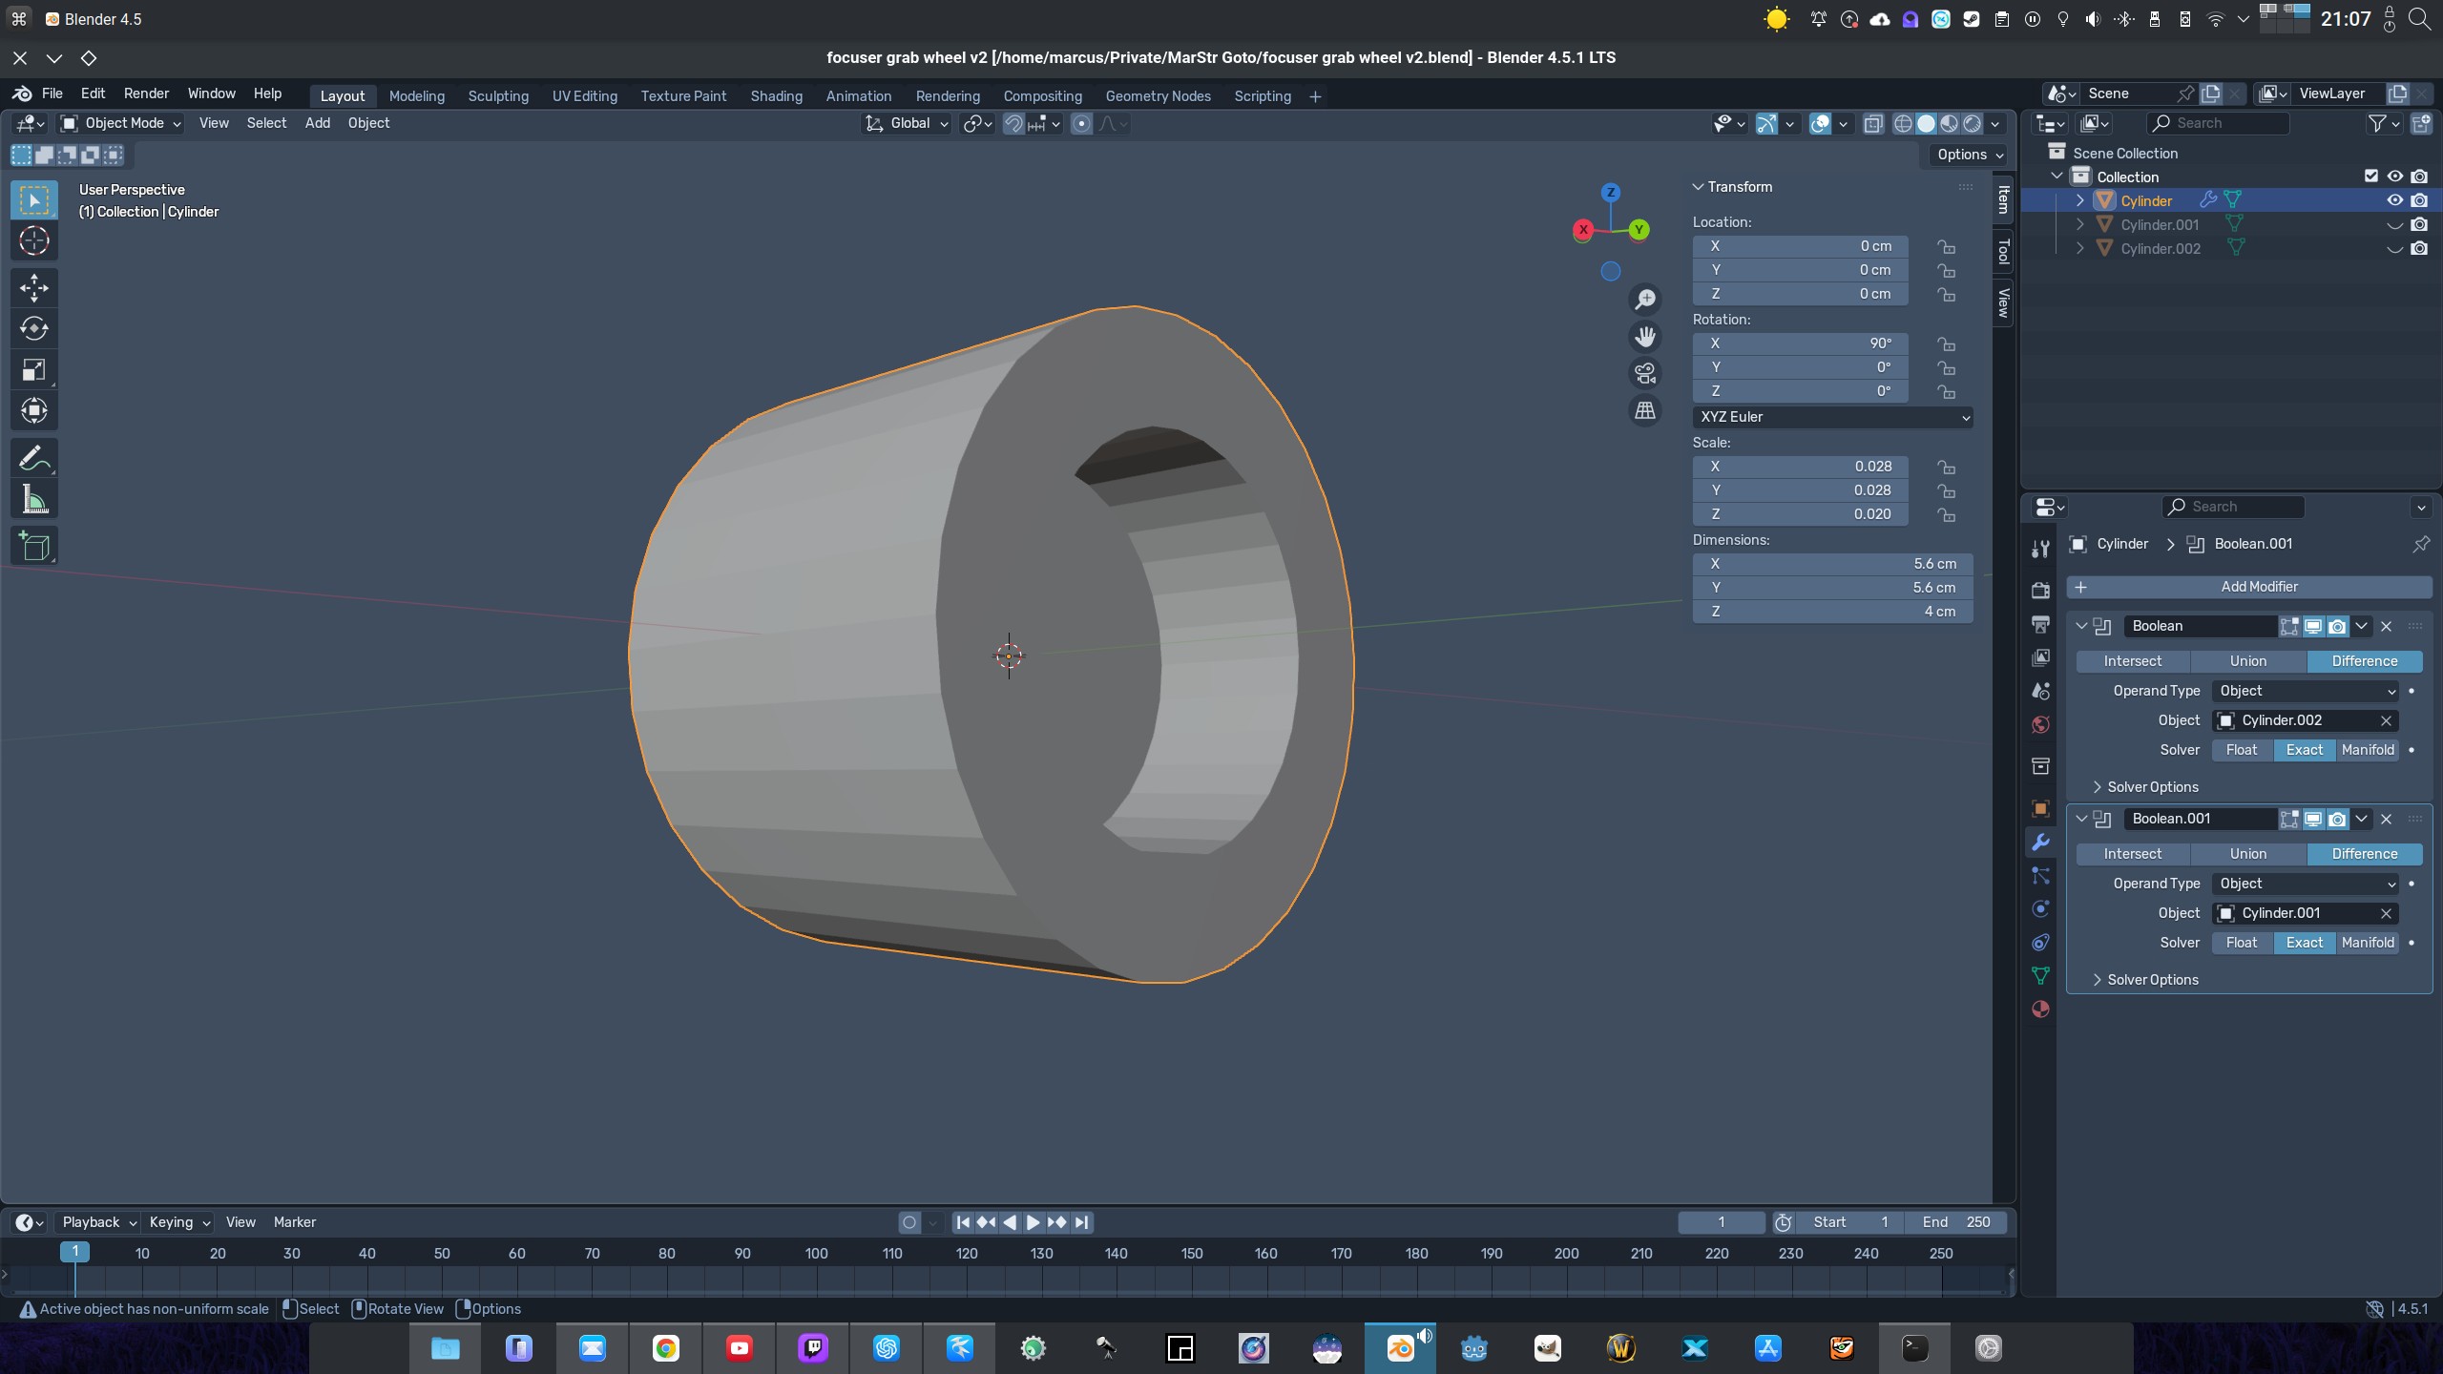Screen dimensions: 2443x1374
Task: Click frame 100 on the timeline
Action: 817,1254
